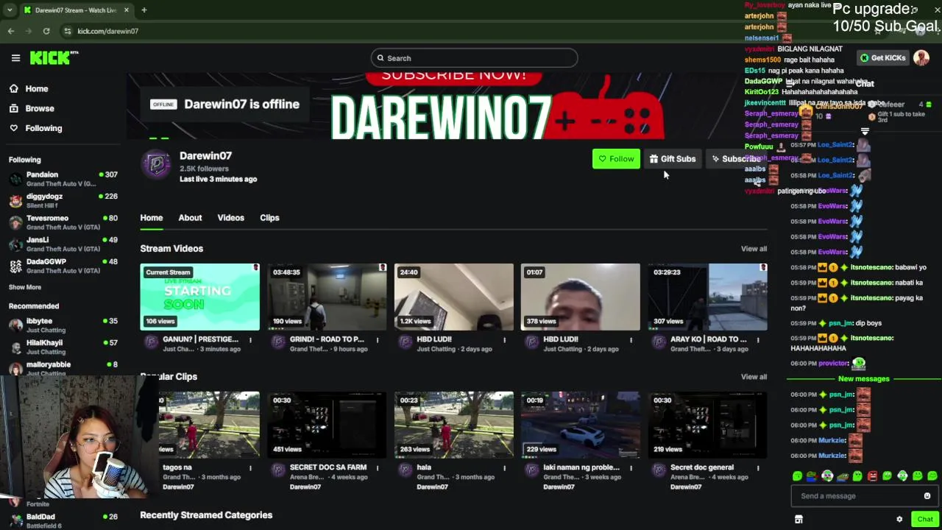This screenshot has width=942, height=530.
Task: Focus the Kick search box
Action: 474,58
